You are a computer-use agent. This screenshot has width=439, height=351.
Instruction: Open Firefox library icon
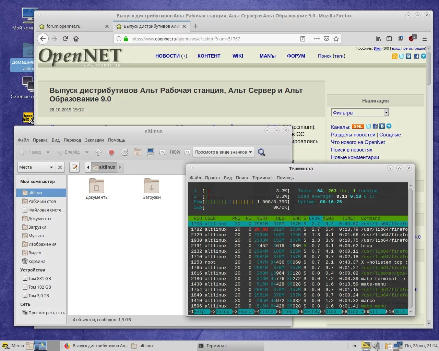pyautogui.click(x=378, y=39)
